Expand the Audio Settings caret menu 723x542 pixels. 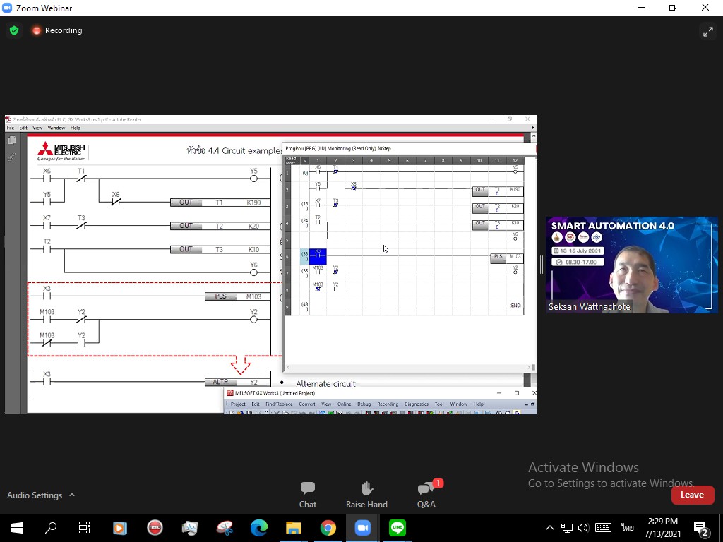[x=72, y=495]
